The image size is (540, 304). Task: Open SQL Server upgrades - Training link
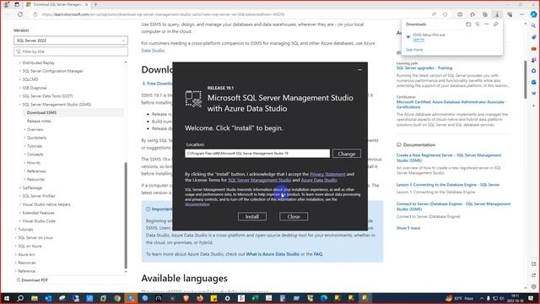click(x=424, y=68)
